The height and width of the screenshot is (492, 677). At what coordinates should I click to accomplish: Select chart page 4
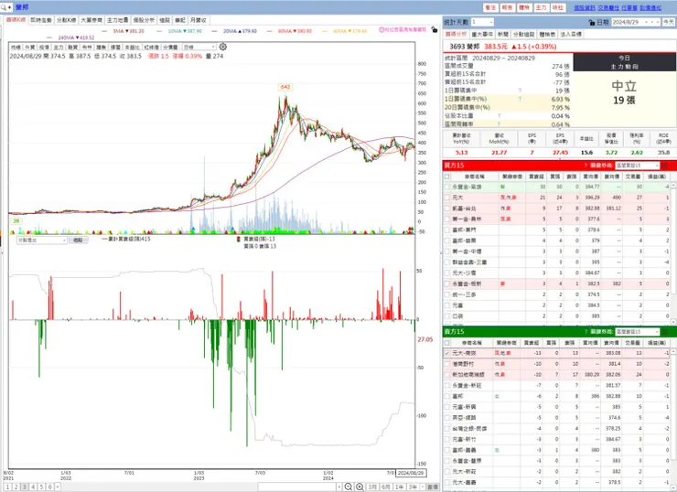(33, 487)
